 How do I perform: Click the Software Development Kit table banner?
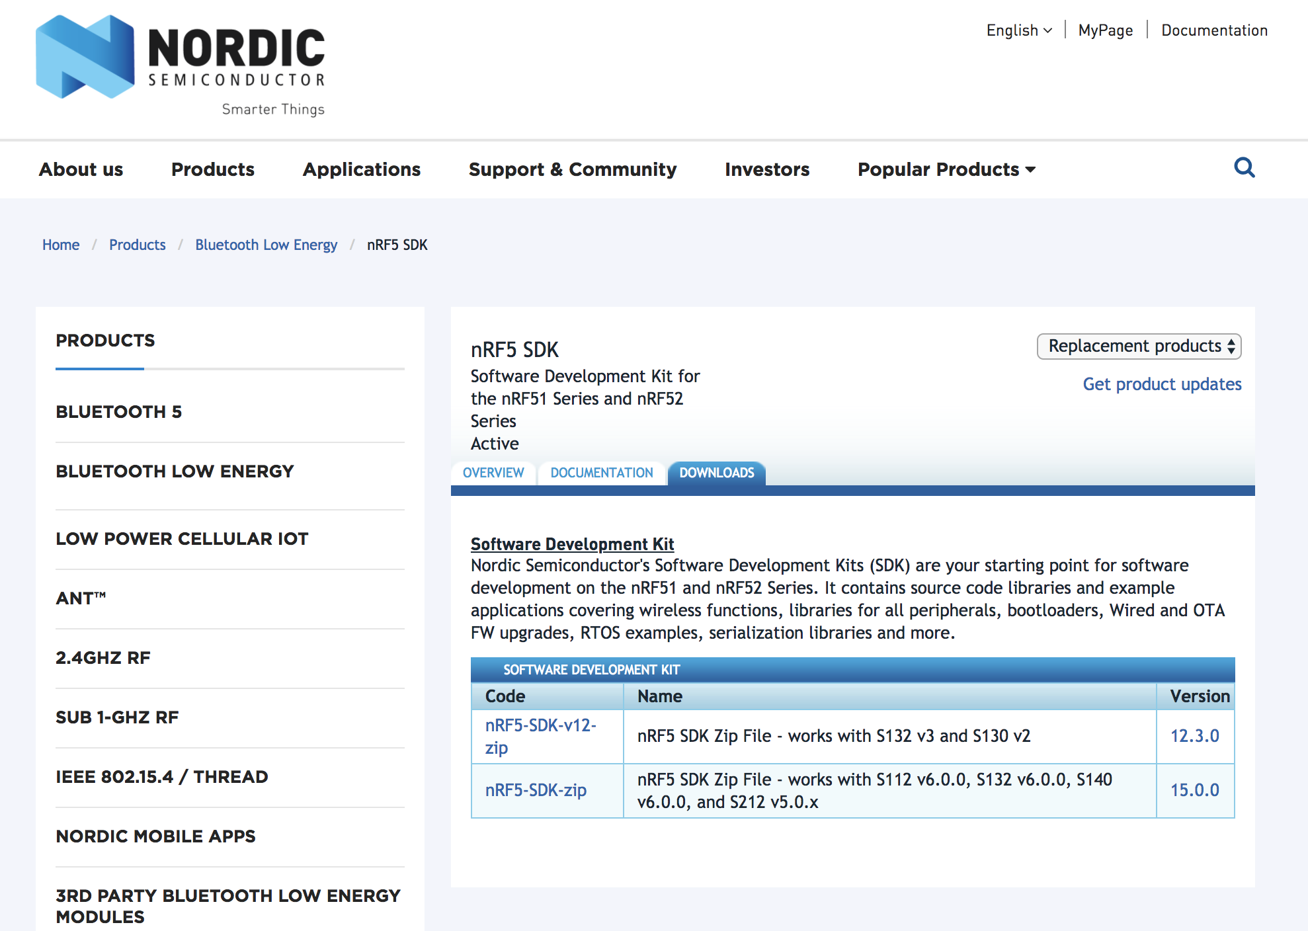[852, 670]
